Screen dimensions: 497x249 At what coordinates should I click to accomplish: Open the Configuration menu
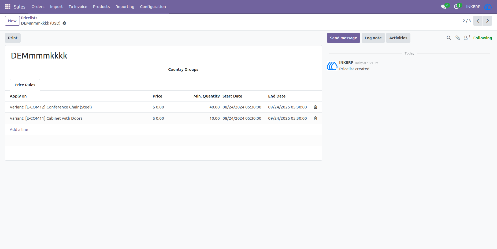(153, 7)
